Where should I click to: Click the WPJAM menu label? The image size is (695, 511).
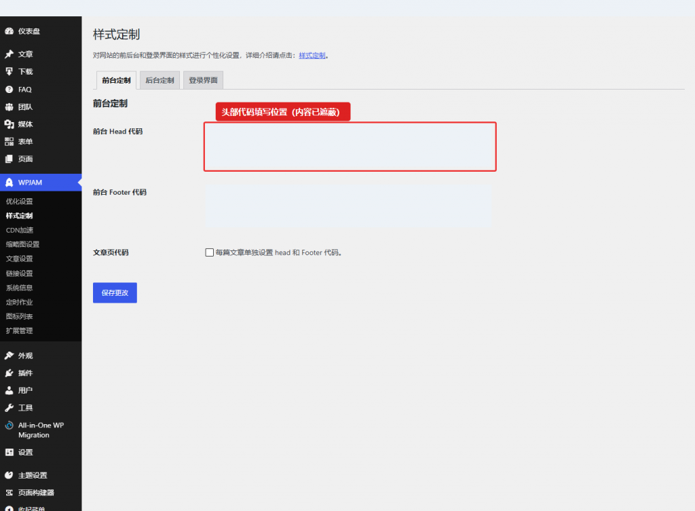[x=30, y=182]
